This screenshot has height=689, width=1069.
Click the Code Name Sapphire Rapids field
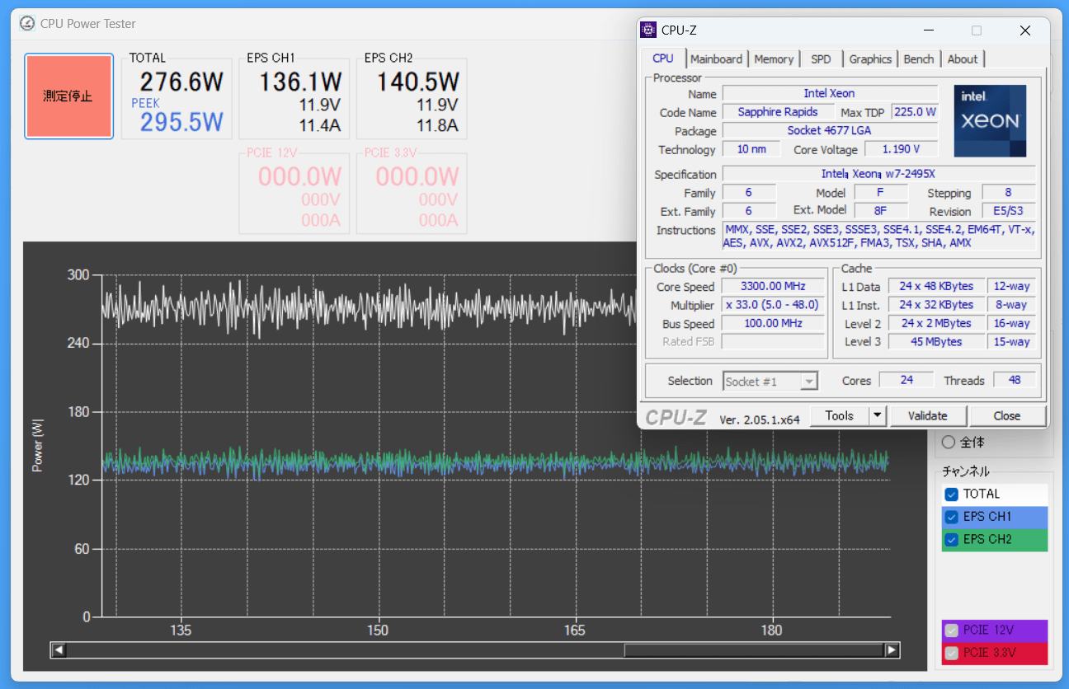point(778,112)
